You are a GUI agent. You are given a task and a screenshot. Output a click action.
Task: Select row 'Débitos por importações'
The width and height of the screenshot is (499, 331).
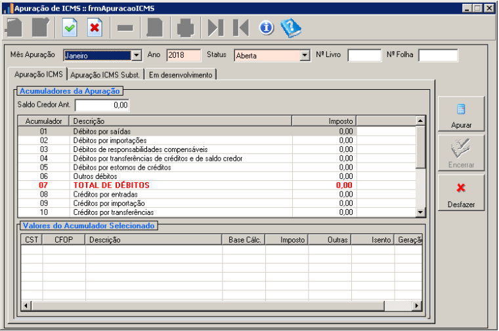(217, 140)
